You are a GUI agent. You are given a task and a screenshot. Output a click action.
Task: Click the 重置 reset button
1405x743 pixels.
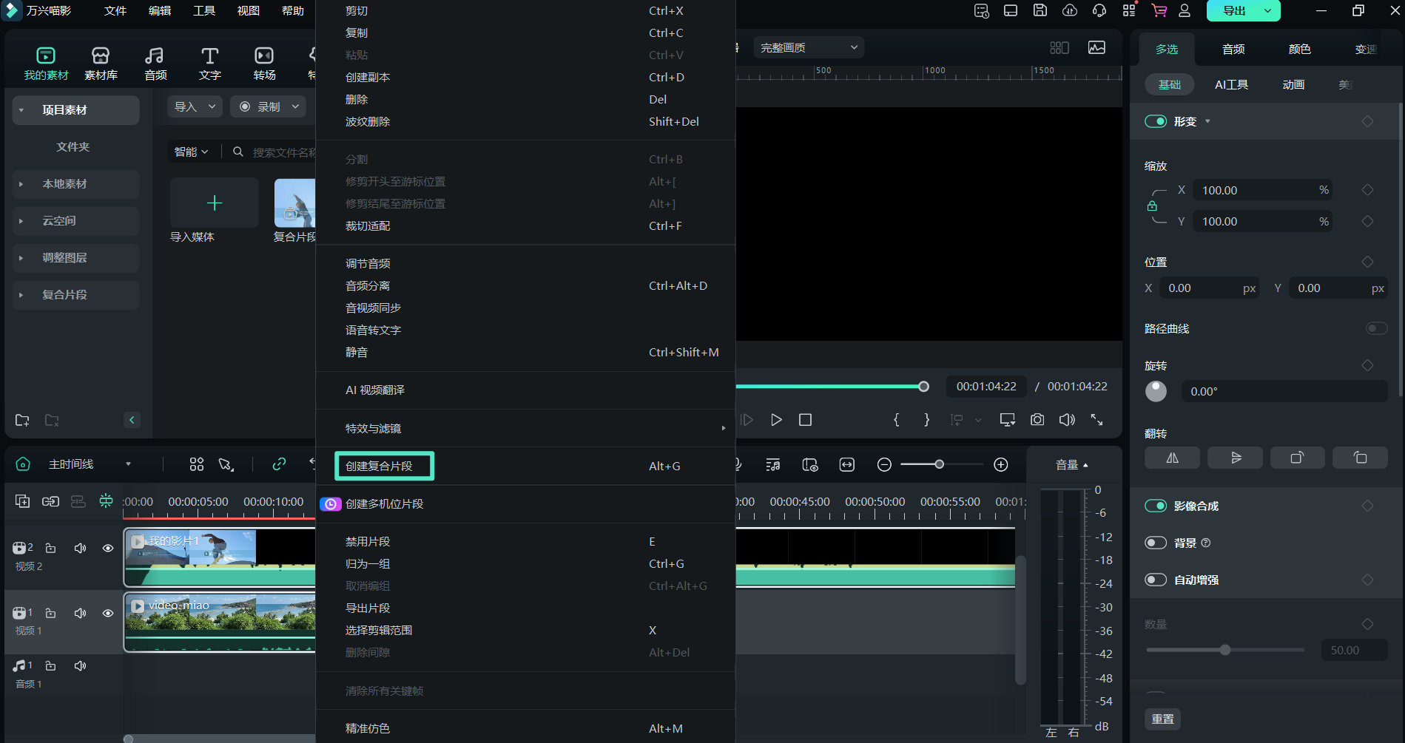point(1162,719)
